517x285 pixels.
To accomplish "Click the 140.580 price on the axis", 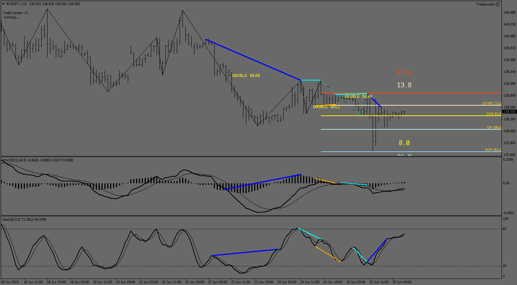I will [509, 13].
